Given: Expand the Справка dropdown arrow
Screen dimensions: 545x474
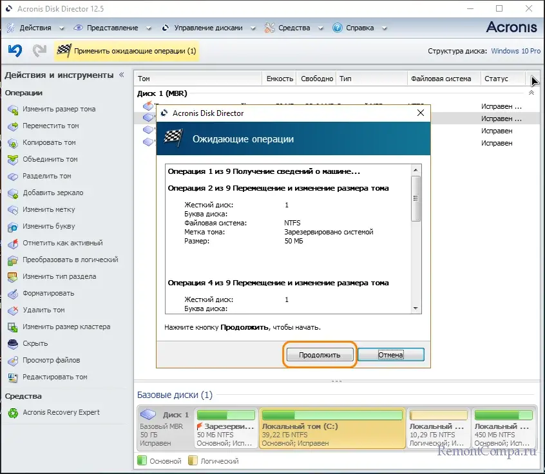Looking at the screenshot, I should pos(385,28).
